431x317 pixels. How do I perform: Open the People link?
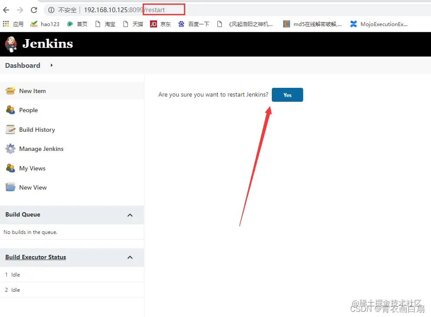pos(29,110)
